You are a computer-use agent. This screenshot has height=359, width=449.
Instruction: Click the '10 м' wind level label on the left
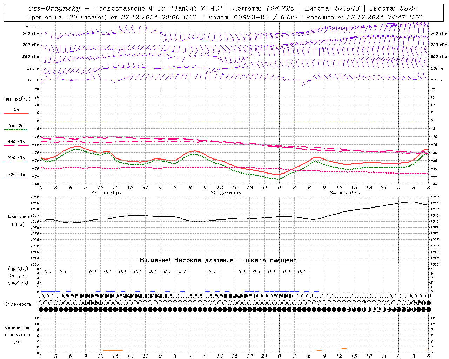(x=34, y=80)
